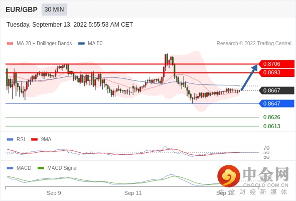
Task: Click the 0.8706 resistance price tag
Action: [276, 64]
